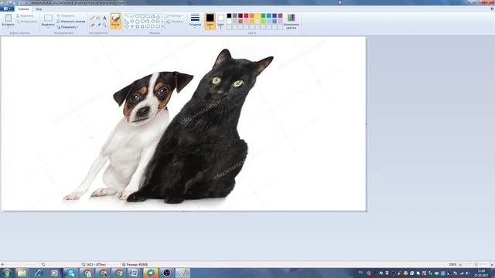
Task: Open the blue Paint file menu button
Action: click(7, 8)
